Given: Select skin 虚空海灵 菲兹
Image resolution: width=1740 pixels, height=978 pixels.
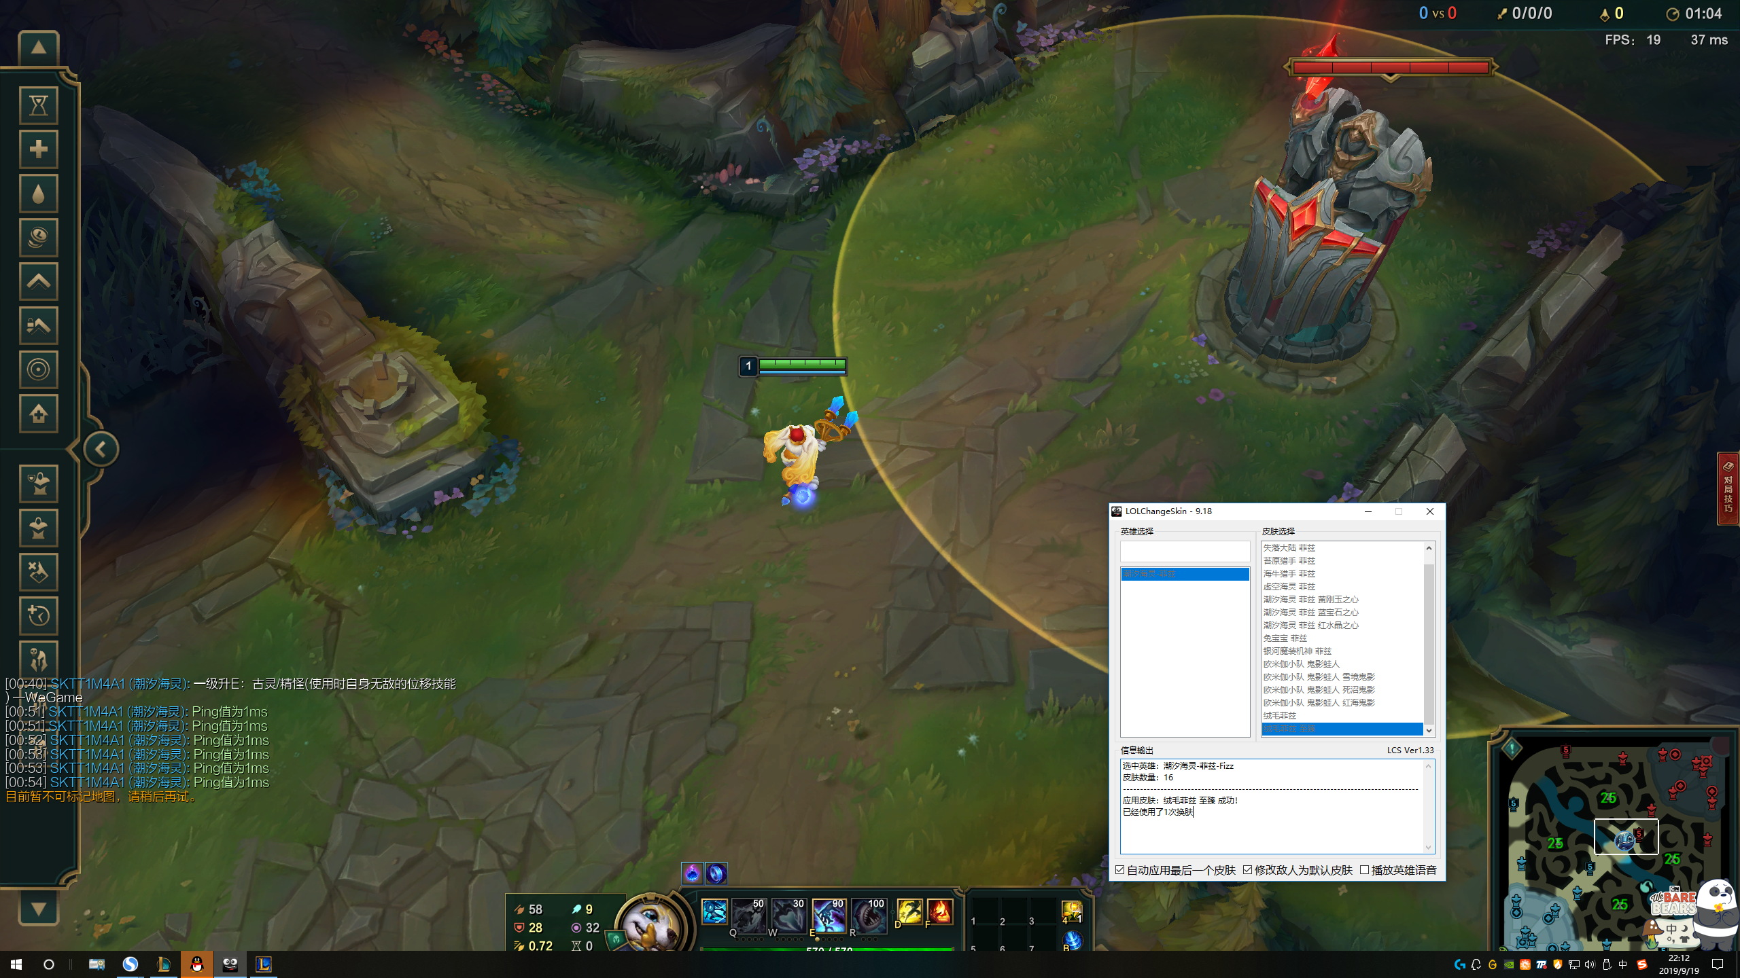Looking at the screenshot, I should point(1342,586).
